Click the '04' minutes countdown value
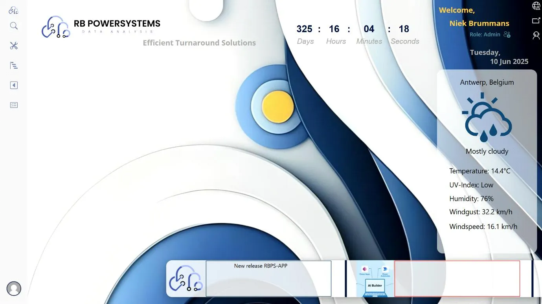This screenshot has width=542, height=304. (x=369, y=29)
